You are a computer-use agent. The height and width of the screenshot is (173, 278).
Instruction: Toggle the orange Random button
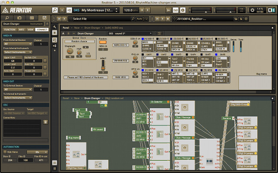103,42
